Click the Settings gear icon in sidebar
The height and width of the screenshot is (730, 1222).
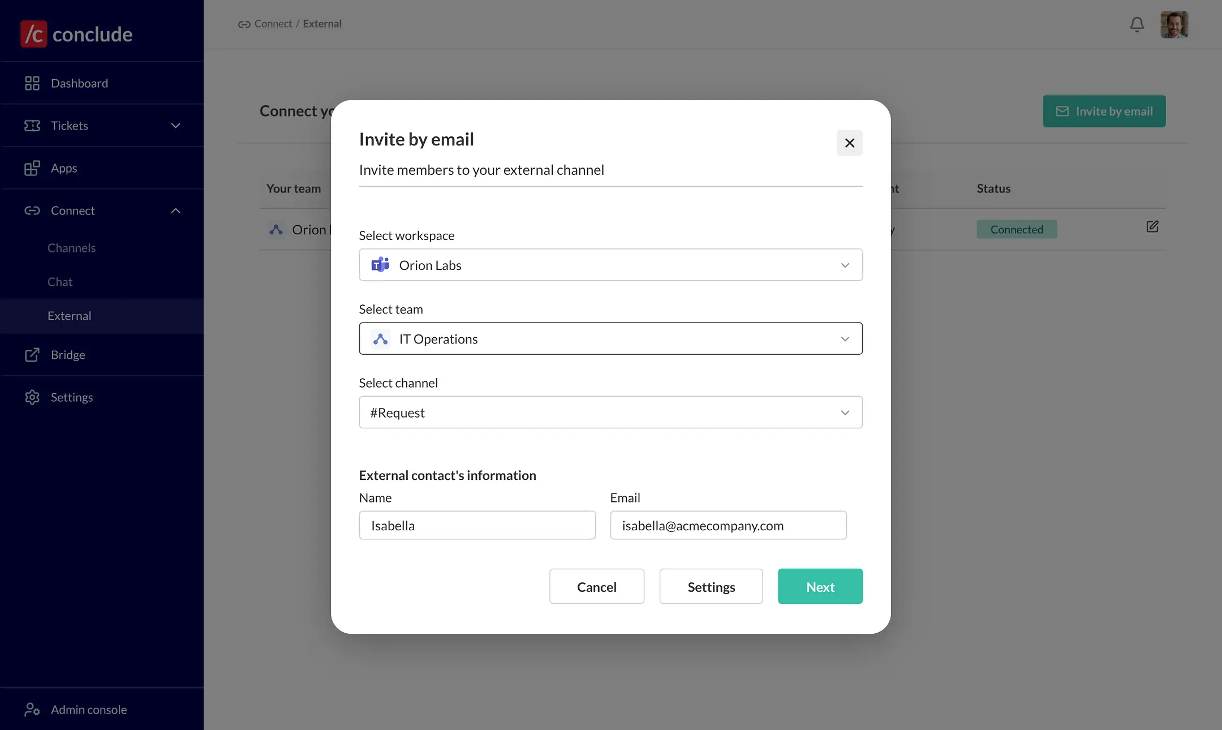(32, 397)
